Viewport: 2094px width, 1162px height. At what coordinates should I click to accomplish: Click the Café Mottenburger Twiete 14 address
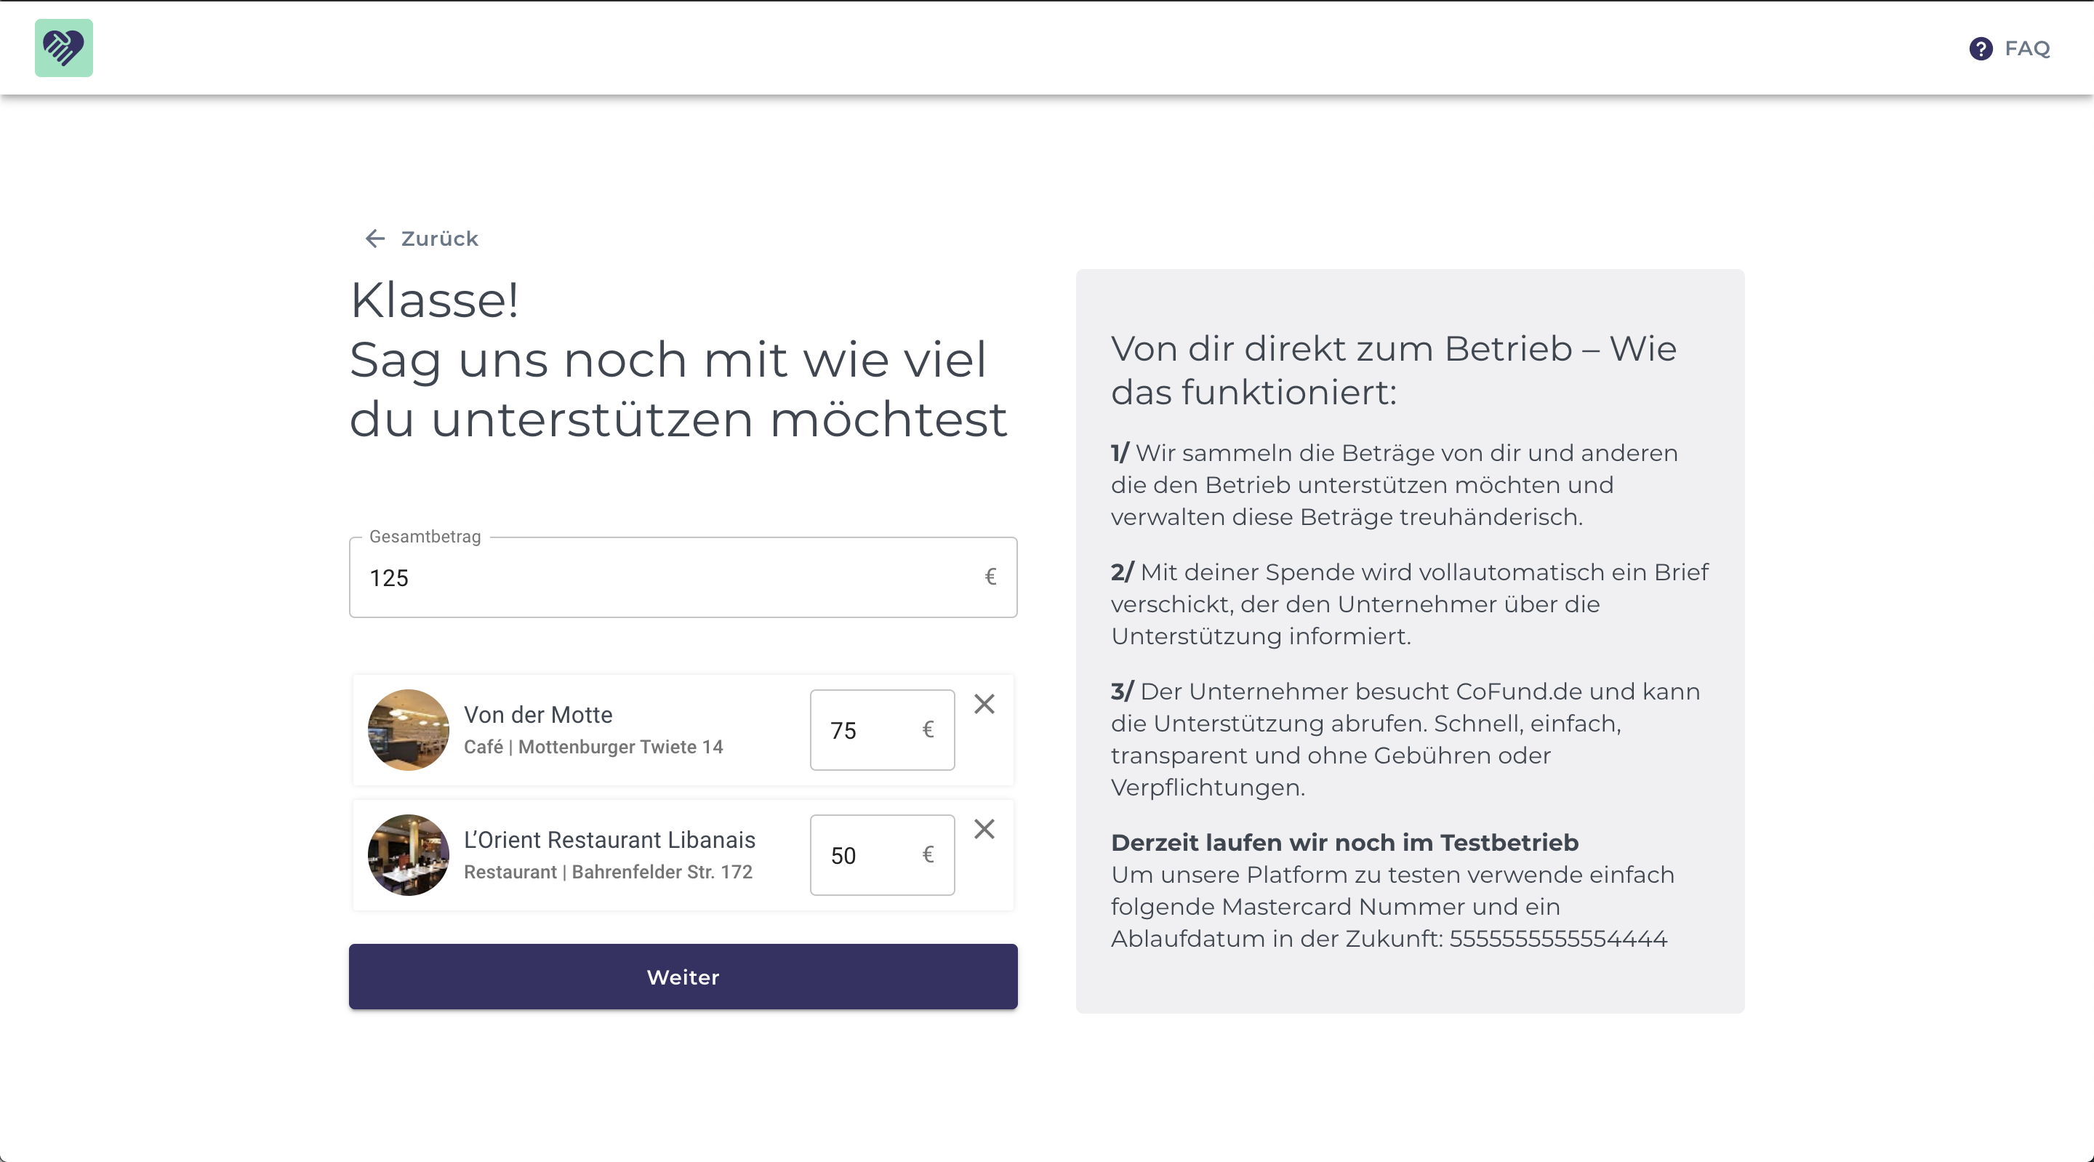point(593,747)
